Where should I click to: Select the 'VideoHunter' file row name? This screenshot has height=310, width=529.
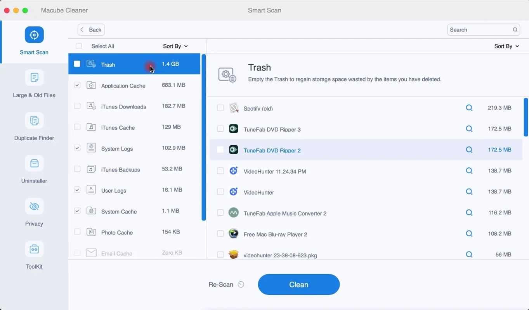(x=259, y=192)
